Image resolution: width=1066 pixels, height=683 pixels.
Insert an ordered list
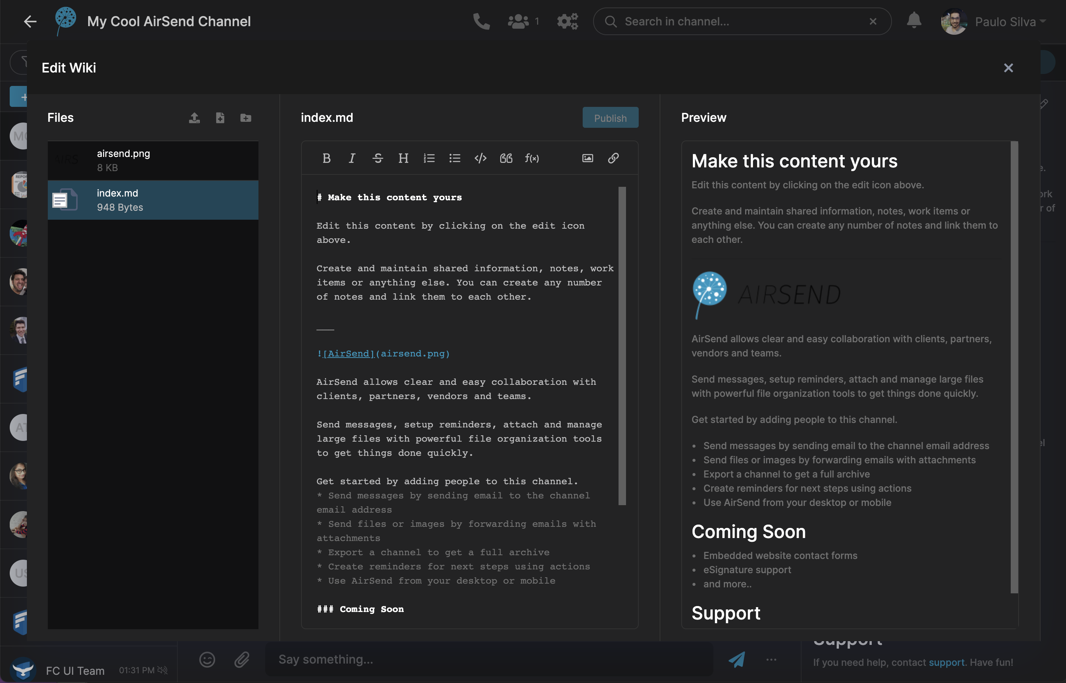tap(429, 158)
